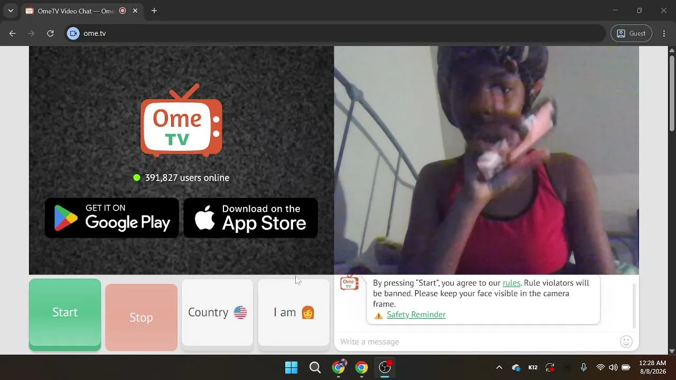
Task: Open the Safety Reminder link
Action: tap(416, 315)
